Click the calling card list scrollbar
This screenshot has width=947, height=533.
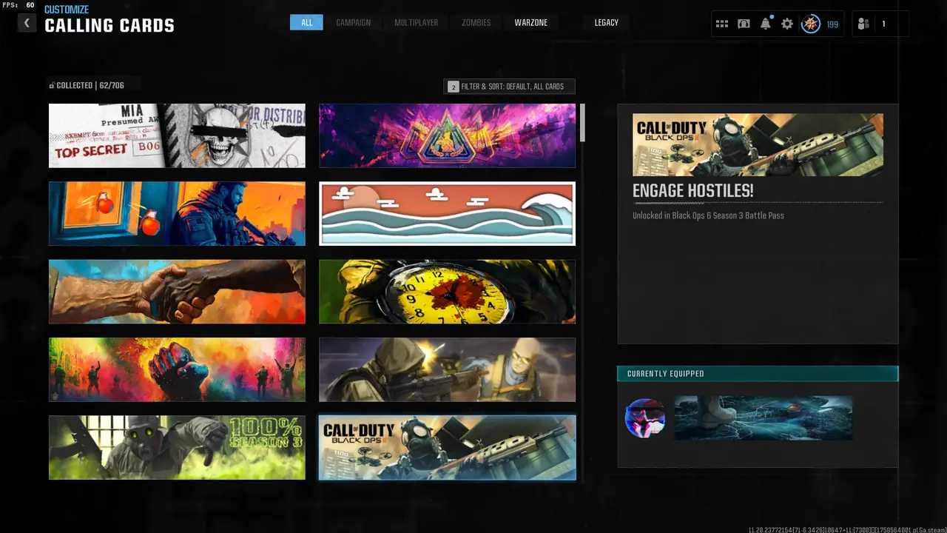tap(582, 123)
